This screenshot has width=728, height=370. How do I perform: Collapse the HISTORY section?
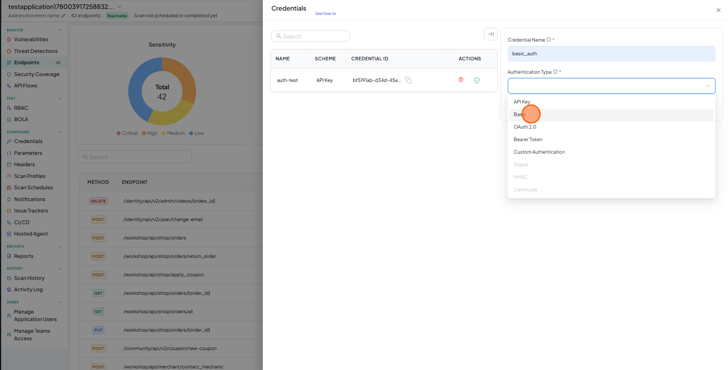(60, 268)
